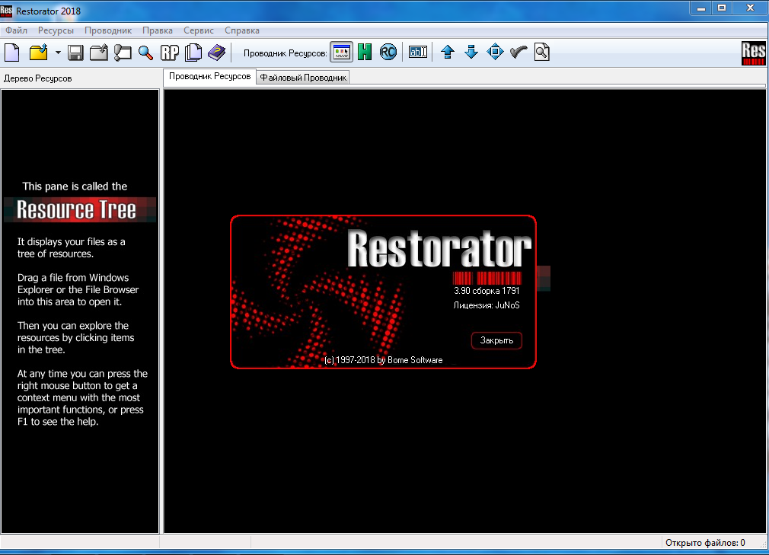The image size is (769, 555).
Task: Click the blue four-way arrows icon
Action: (x=496, y=52)
